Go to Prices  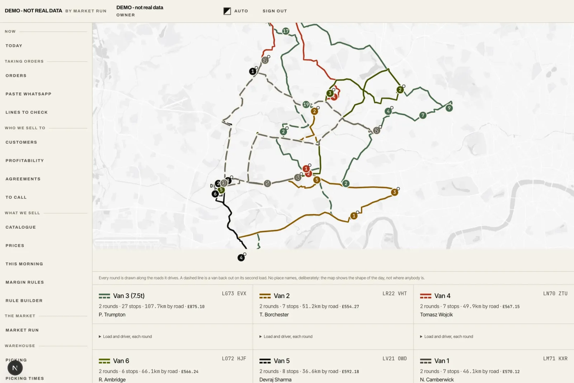[x=15, y=246]
